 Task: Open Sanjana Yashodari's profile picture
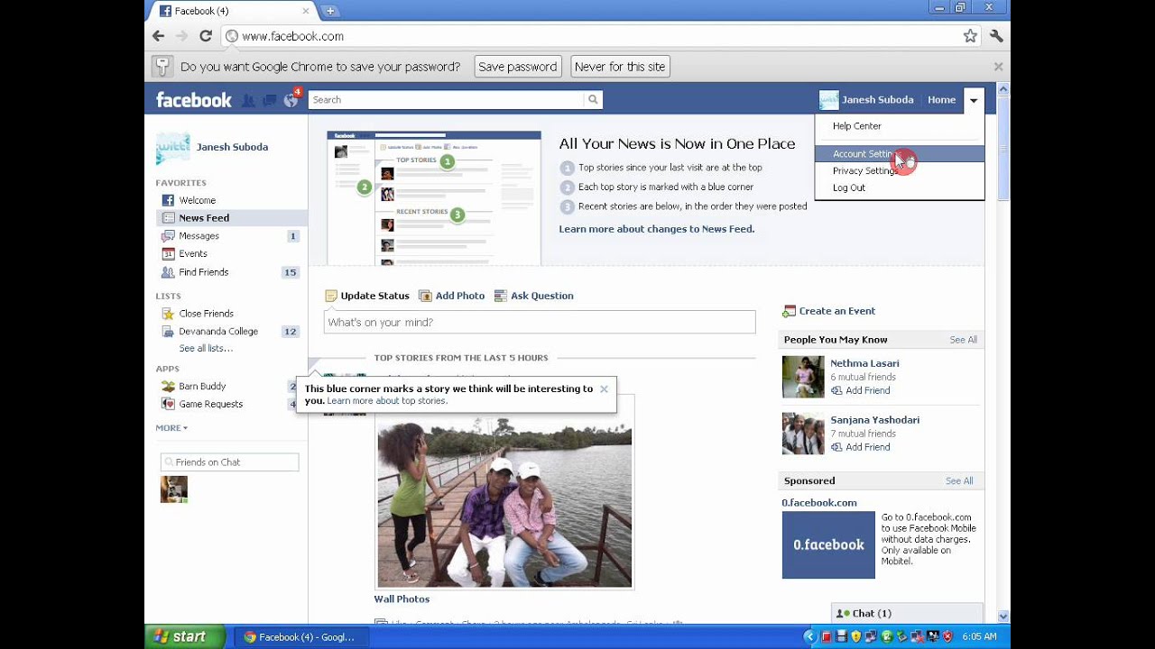[x=803, y=434]
